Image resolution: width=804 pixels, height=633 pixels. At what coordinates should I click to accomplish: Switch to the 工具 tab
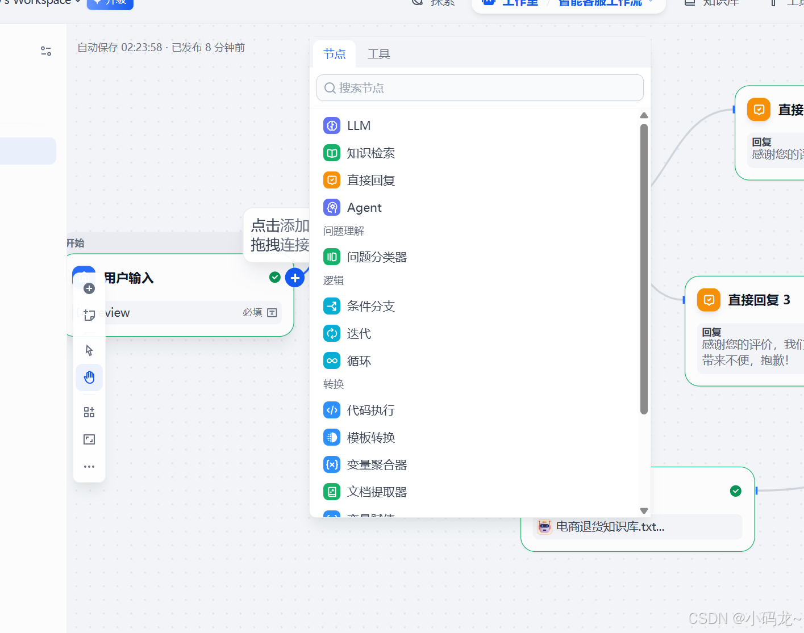coord(378,54)
